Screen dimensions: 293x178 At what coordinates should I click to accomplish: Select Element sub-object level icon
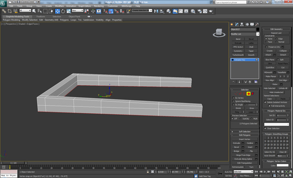coord(253,94)
